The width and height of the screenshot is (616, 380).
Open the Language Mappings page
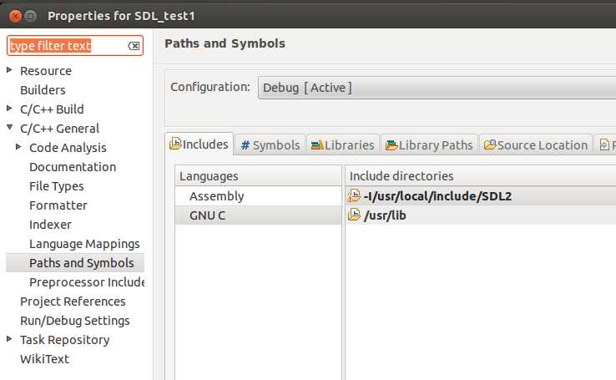click(84, 244)
